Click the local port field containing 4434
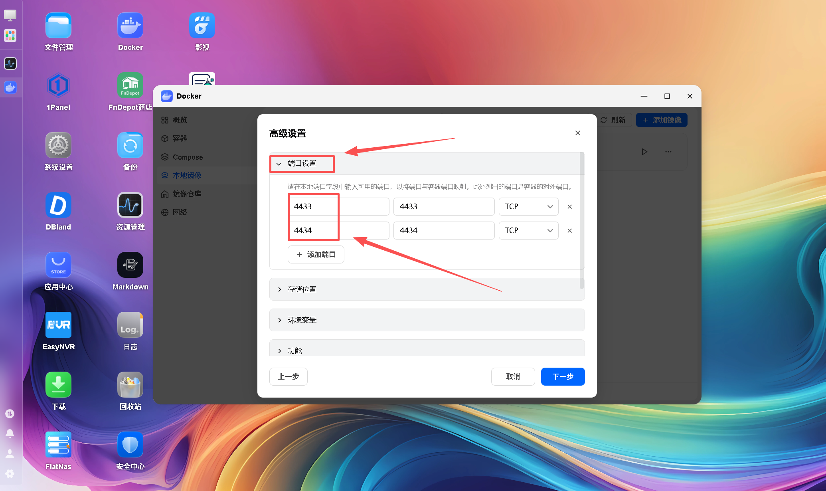This screenshot has height=491, width=826. click(x=338, y=231)
